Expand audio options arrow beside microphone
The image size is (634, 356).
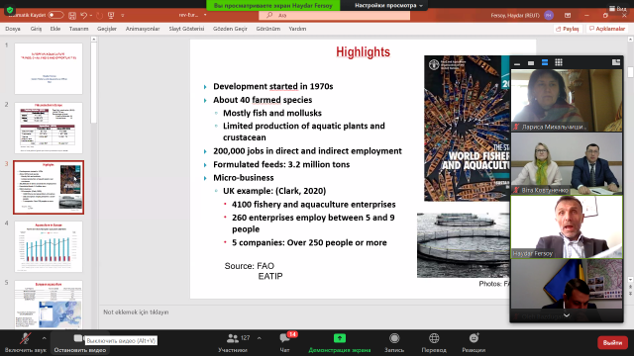[44, 338]
